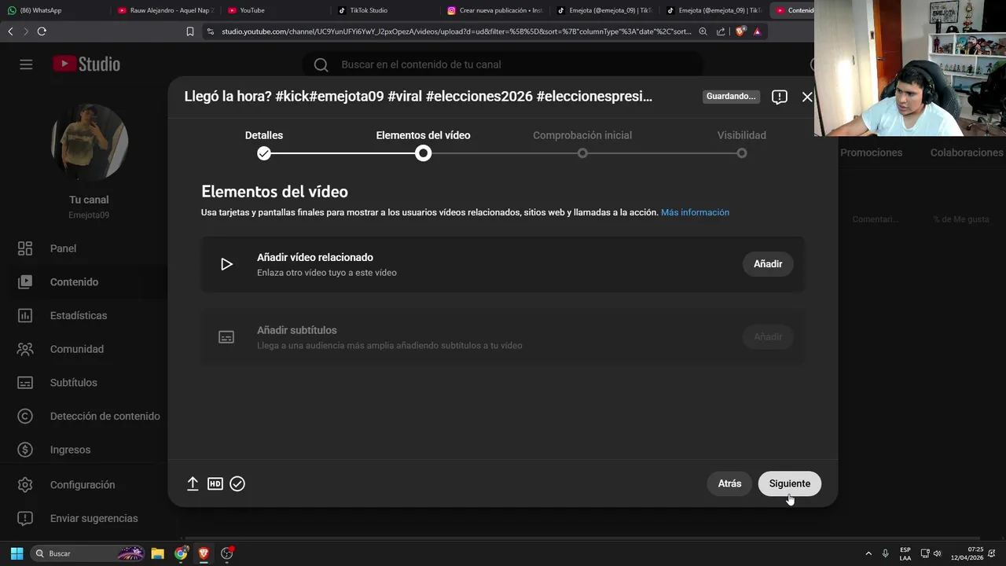This screenshot has height=566, width=1006.
Task: Click the Comentari... column header
Action: 876,219
